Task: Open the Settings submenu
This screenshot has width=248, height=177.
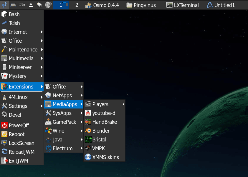Action: point(22,106)
